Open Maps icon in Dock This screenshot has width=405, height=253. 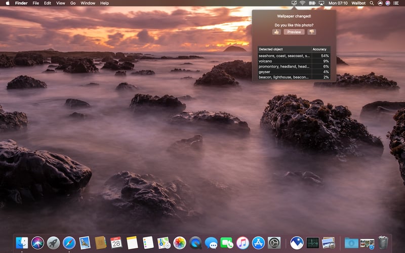[164, 243]
